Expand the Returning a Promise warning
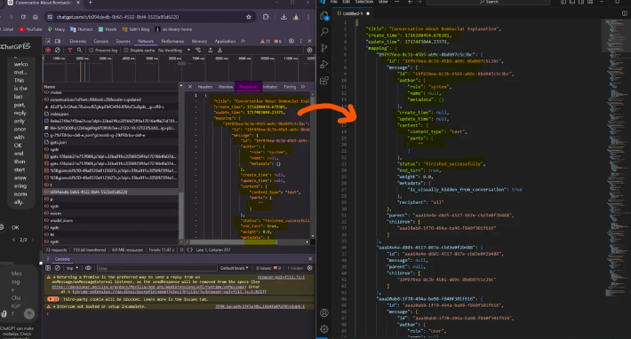631x339 pixels. [x=54, y=277]
